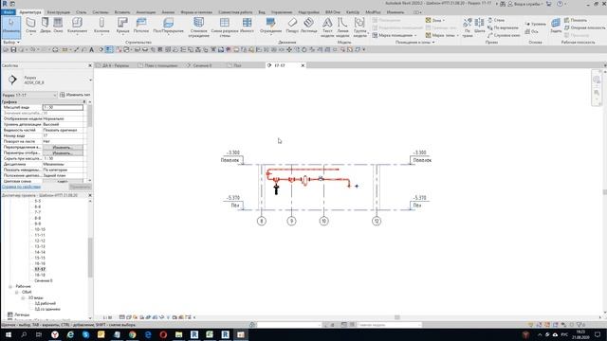Screen dimensions: 607x341
Task: Switch to the 'Сечение 0' view tab
Action: pos(199,65)
